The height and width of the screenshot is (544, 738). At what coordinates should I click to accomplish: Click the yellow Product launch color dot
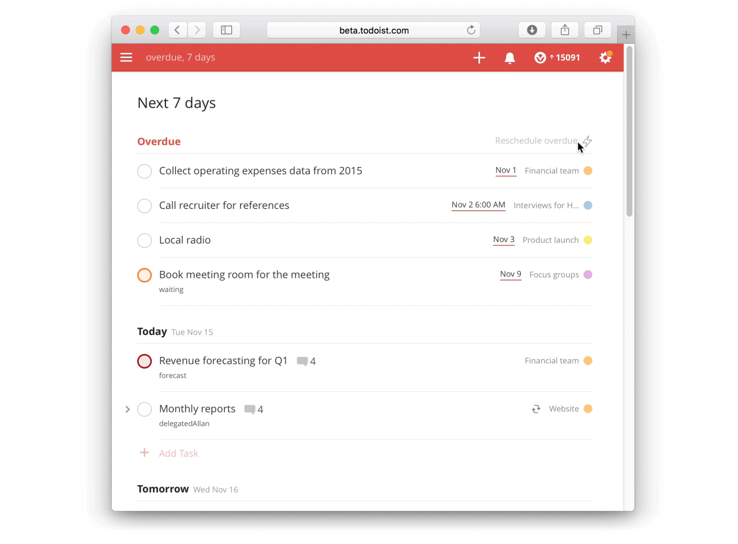pyautogui.click(x=588, y=240)
